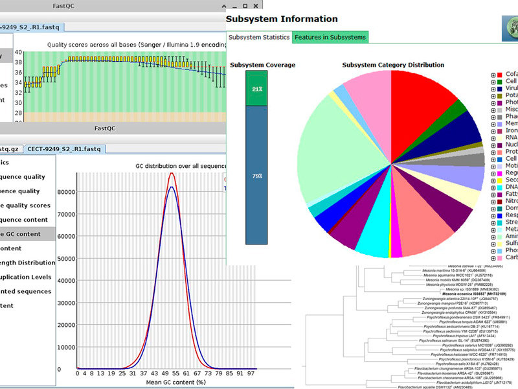
Task: Expand the Iron subsystem category
Action: (x=493, y=130)
